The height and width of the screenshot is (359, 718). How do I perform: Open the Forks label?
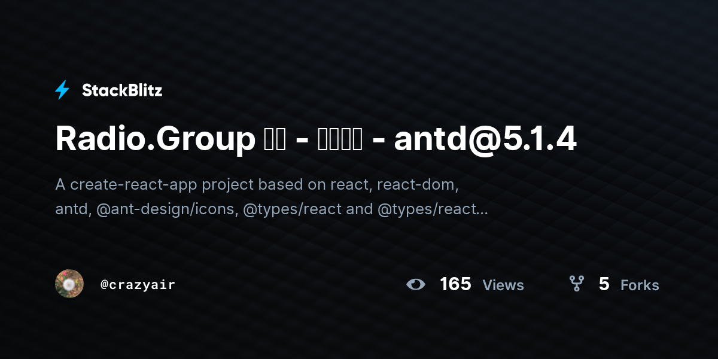(x=640, y=285)
